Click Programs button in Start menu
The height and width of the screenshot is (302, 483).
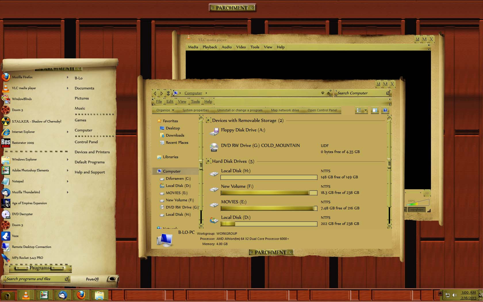(x=40, y=268)
